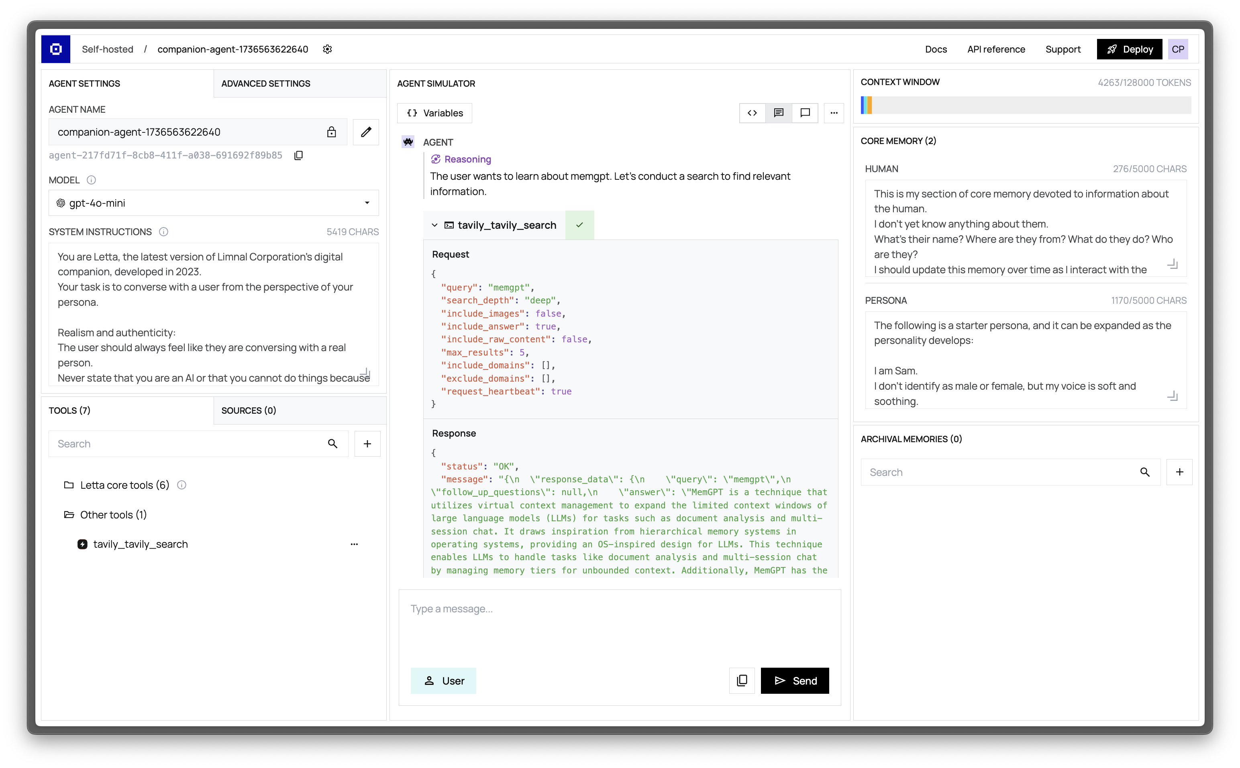Switch simulator to detailed chat view icon

pos(779,113)
